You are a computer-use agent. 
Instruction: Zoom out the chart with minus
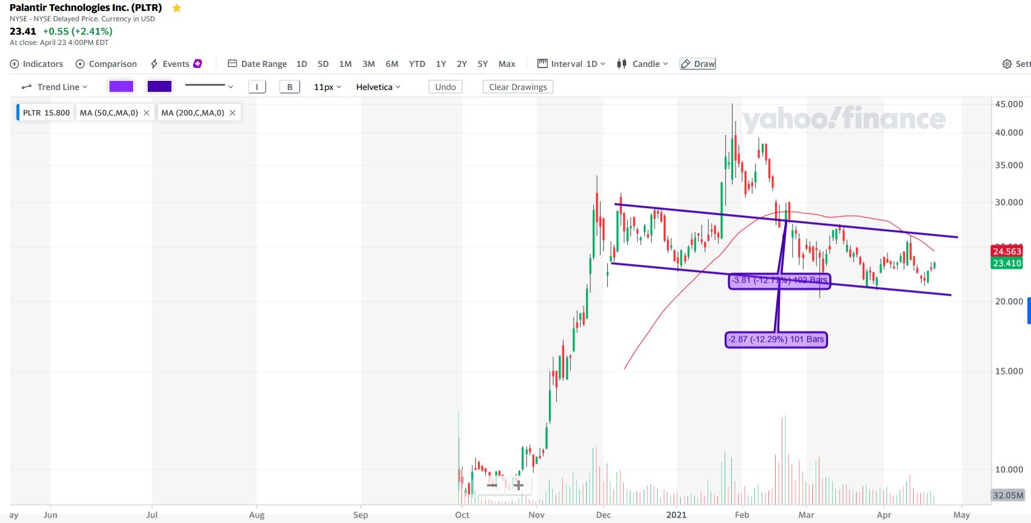click(x=492, y=485)
